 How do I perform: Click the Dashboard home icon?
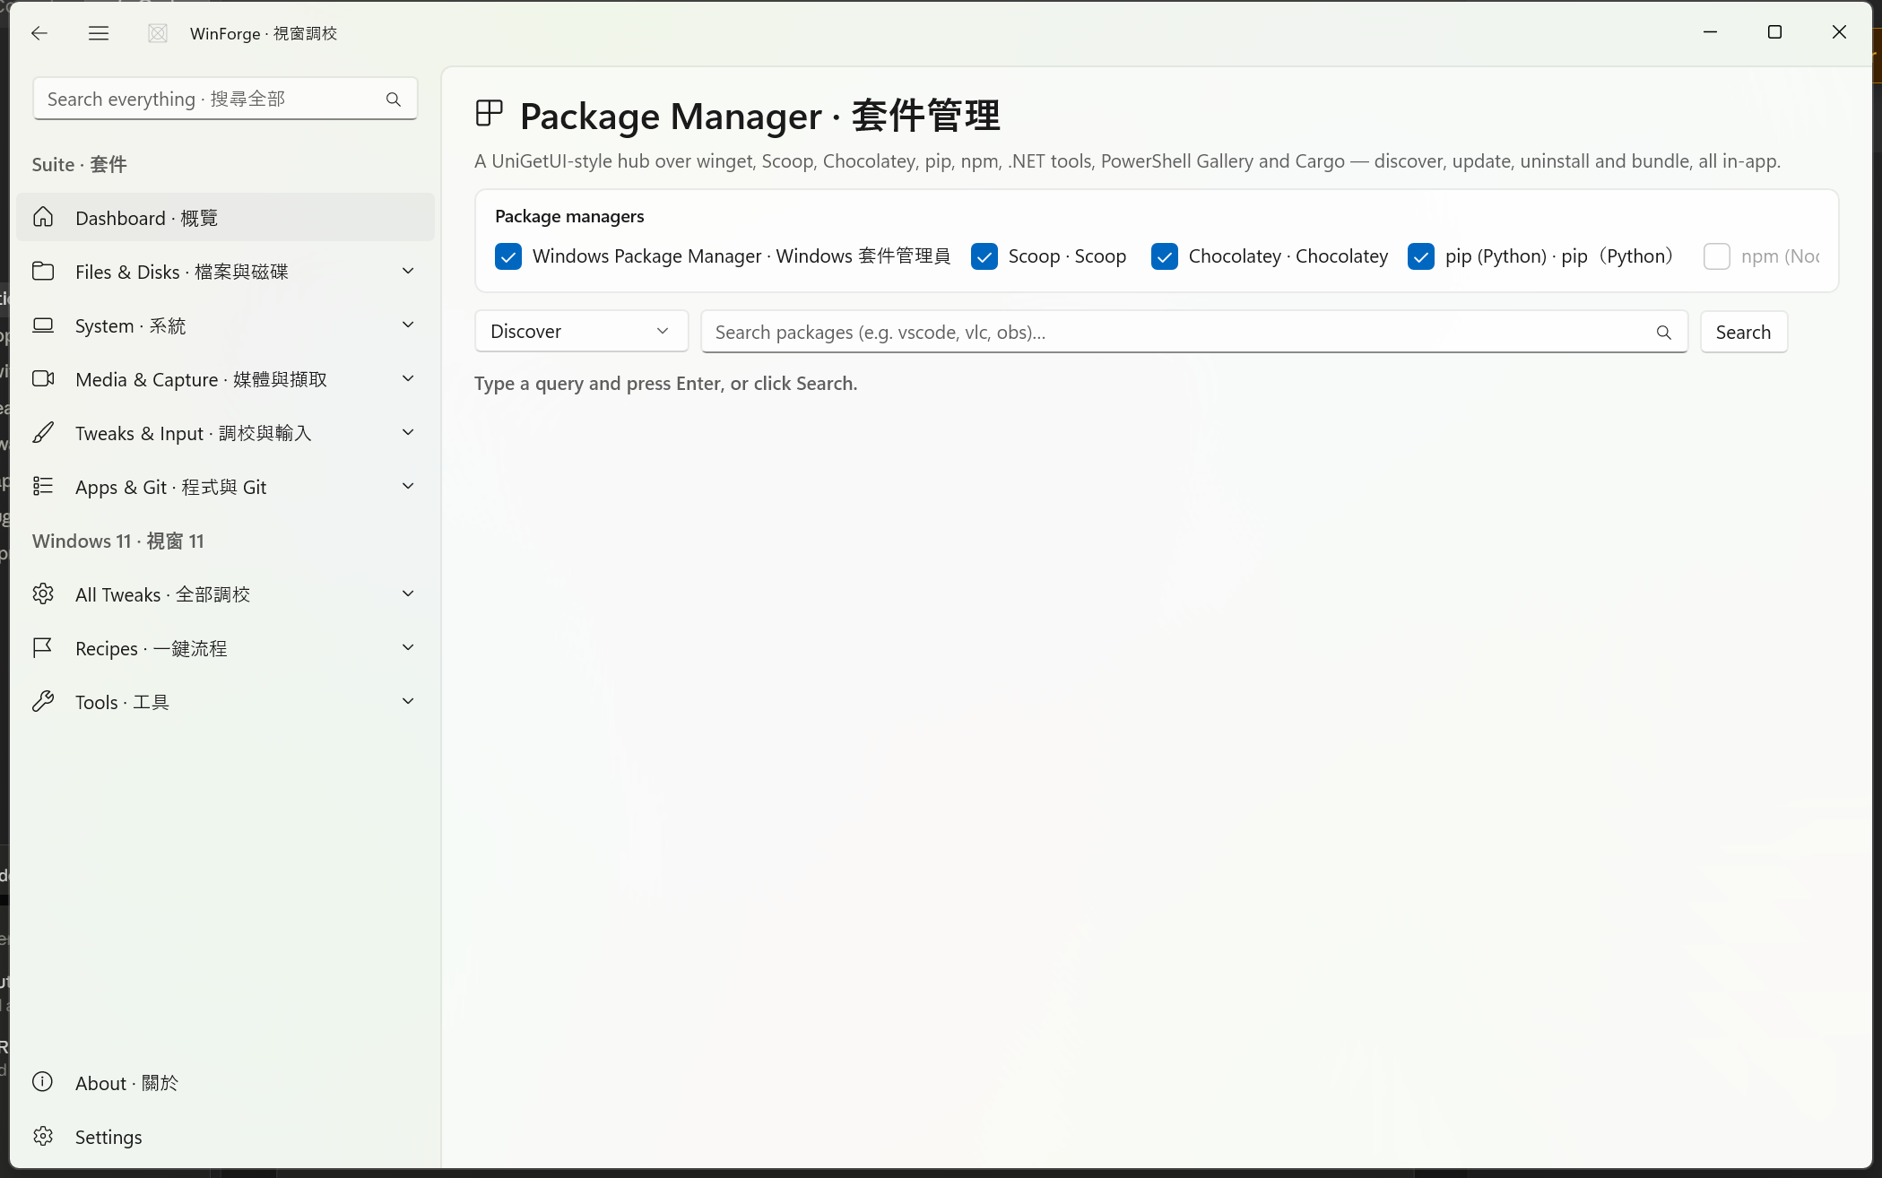tap(43, 218)
